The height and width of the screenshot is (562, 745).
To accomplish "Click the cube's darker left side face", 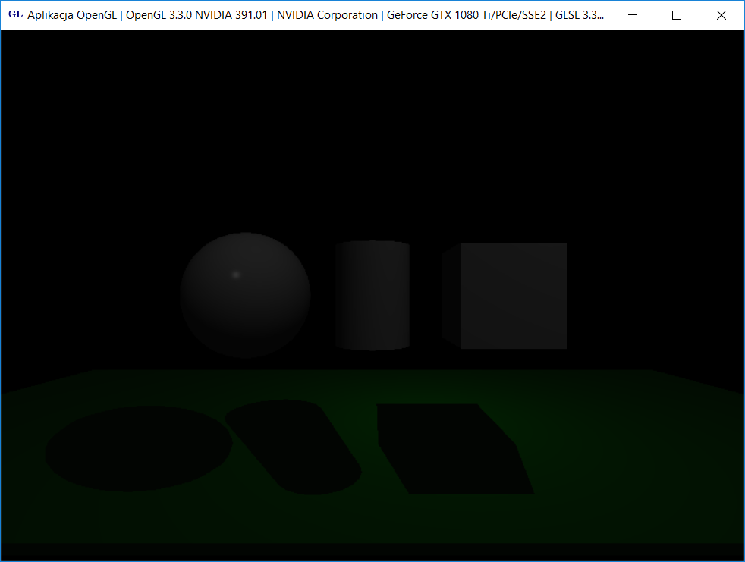I will (x=451, y=294).
